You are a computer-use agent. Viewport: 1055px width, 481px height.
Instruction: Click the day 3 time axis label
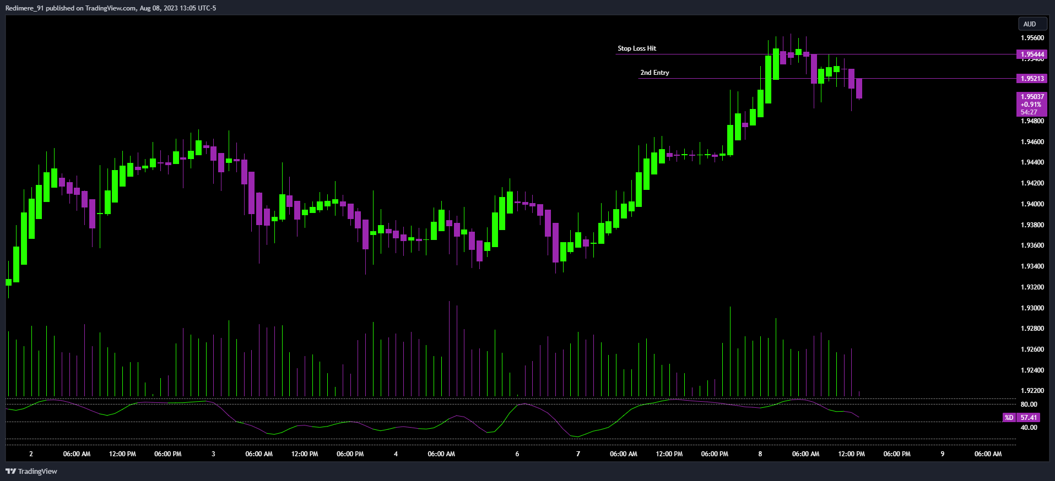pyautogui.click(x=213, y=454)
